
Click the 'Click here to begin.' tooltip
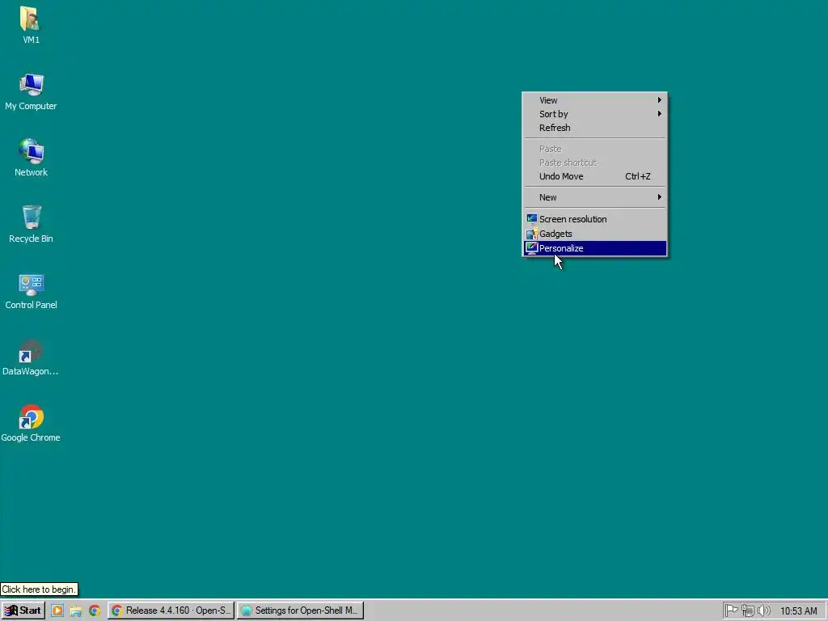pyautogui.click(x=39, y=589)
